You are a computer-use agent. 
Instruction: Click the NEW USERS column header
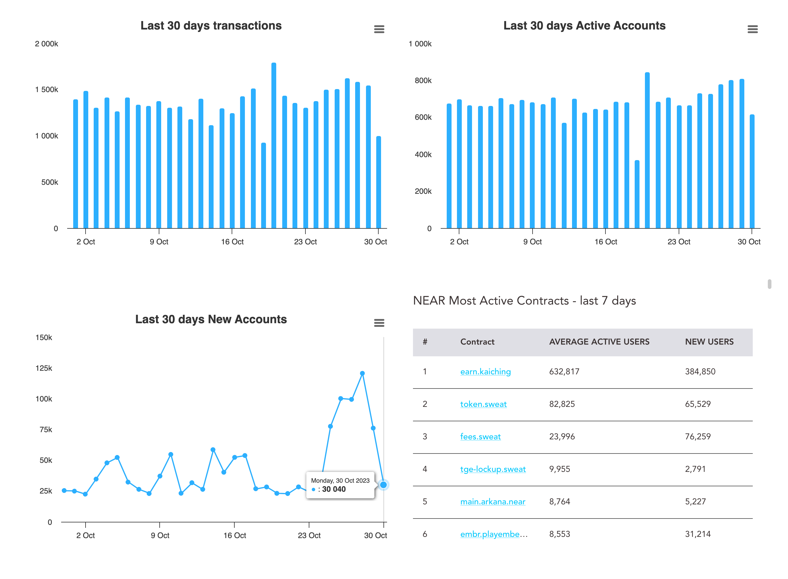coord(709,342)
